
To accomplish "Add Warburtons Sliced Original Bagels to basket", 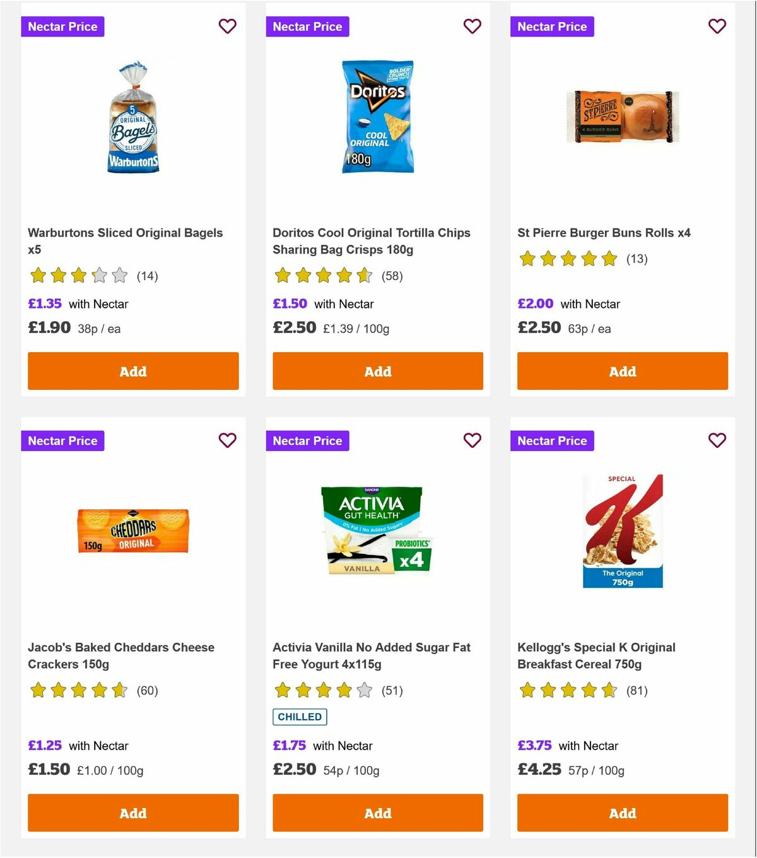I will coord(132,371).
